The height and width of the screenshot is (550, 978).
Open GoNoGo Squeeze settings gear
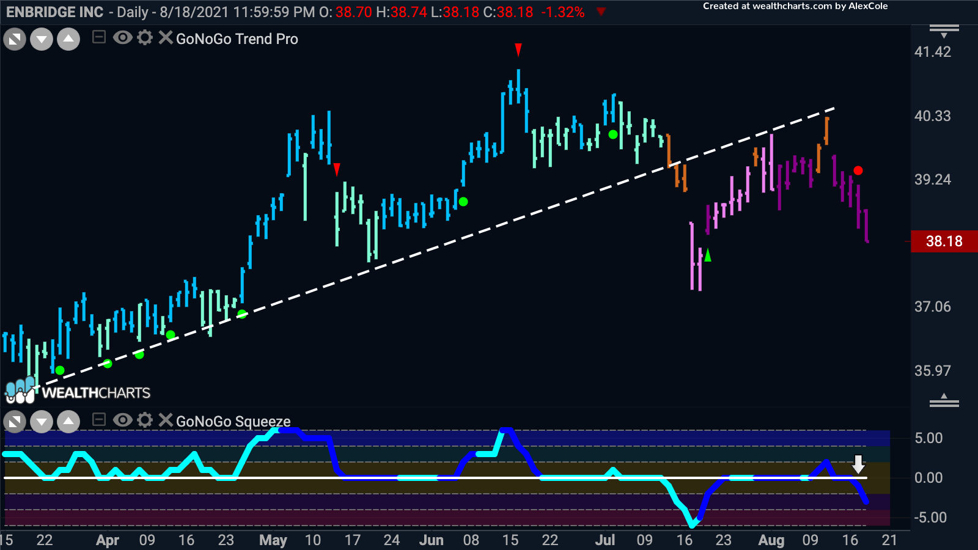pos(145,420)
